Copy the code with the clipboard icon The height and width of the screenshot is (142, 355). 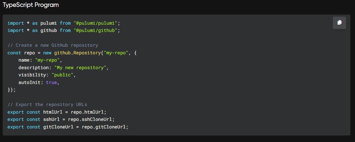[339, 23]
